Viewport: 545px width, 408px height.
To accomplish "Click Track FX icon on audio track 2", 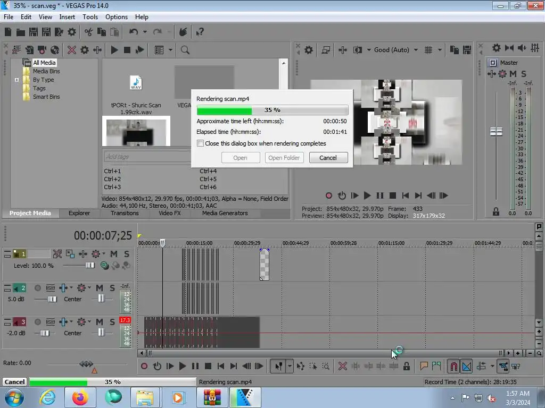I will tap(64, 288).
